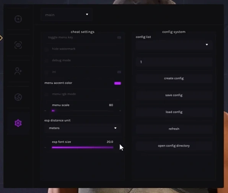Click the keybind icon beside ini
Viewport: 228px width, 193px height.
coord(119,72)
